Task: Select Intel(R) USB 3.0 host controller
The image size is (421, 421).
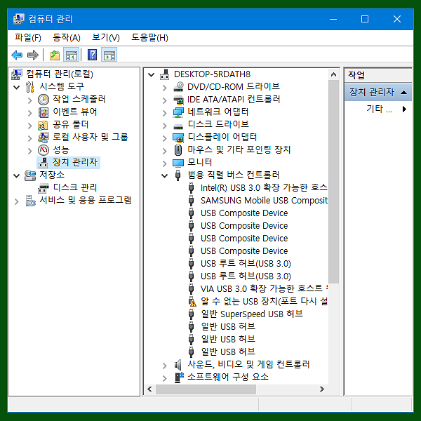Action: [264, 187]
